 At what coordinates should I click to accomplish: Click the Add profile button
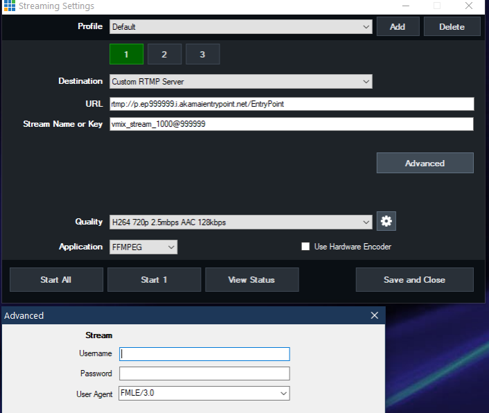click(x=398, y=27)
